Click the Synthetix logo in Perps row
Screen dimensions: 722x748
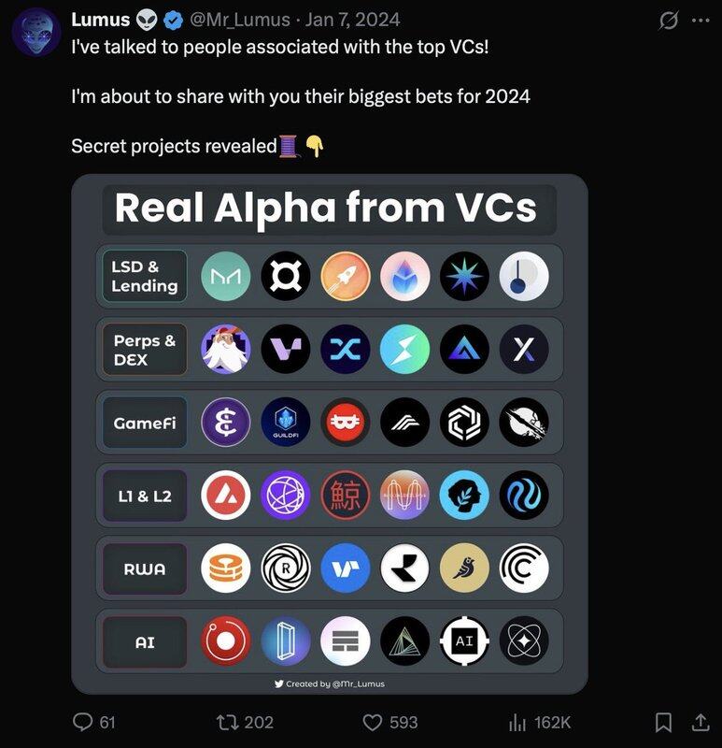[346, 350]
